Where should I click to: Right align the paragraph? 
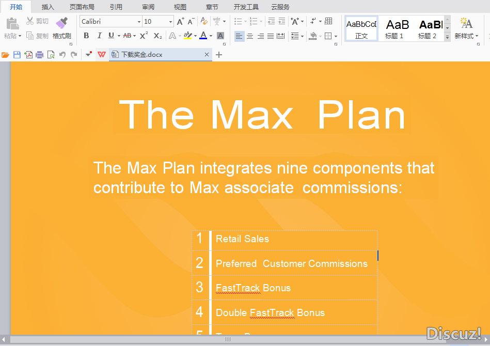point(261,36)
